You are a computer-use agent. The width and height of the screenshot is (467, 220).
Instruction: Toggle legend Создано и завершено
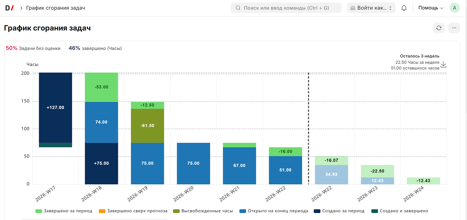click(400, 211)
